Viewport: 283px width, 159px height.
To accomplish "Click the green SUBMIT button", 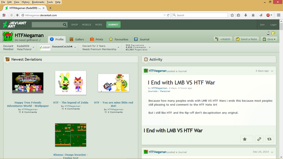I will [x=113, y=25].
